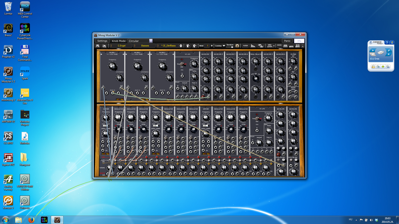Click the Export preset icon

click(195, 46)
